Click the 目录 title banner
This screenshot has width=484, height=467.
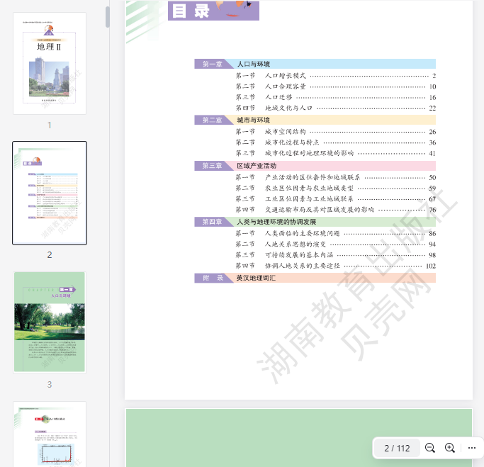(213, 11)
